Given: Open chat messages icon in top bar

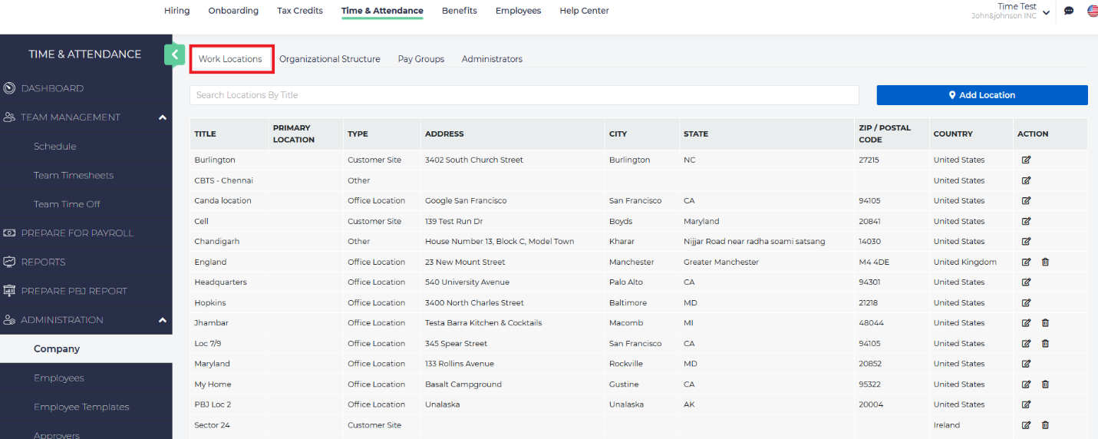Looking at the screenshot, I should pos(1069,11).
